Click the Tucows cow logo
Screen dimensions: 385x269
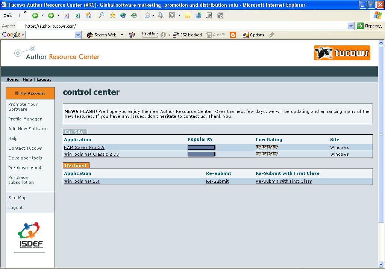[342, 53]
